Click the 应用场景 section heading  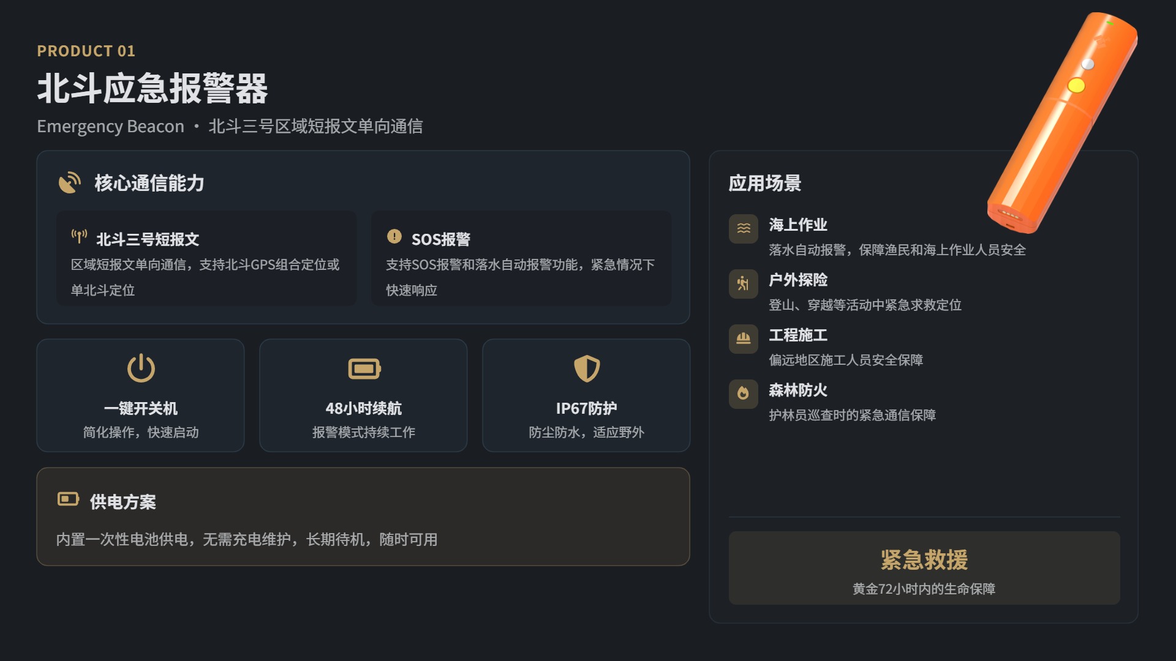764,183
